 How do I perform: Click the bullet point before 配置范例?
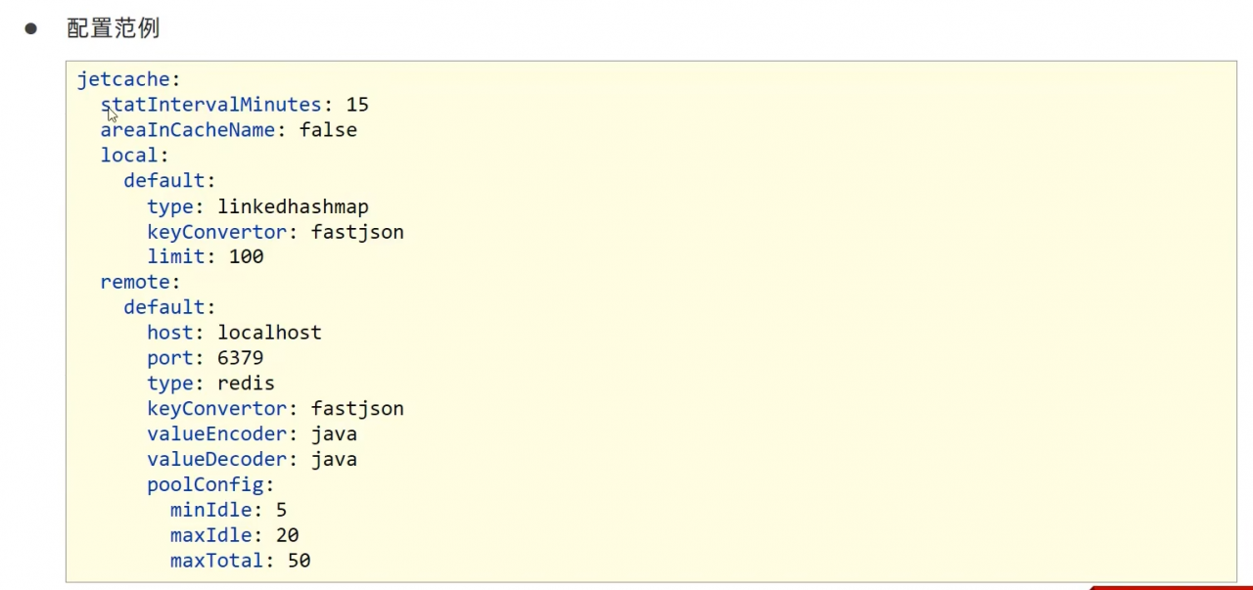point(30,28)
